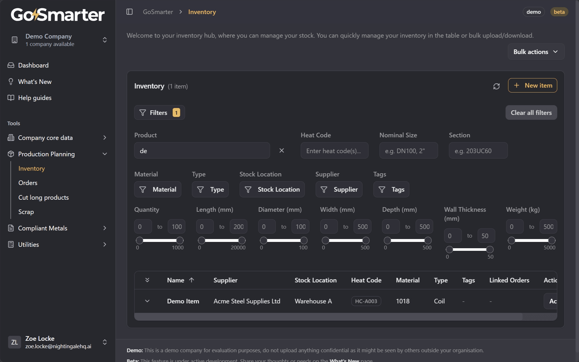Click the table horizontal scrollbar
The height and width of the screenshot is (362, 579).
328,317
